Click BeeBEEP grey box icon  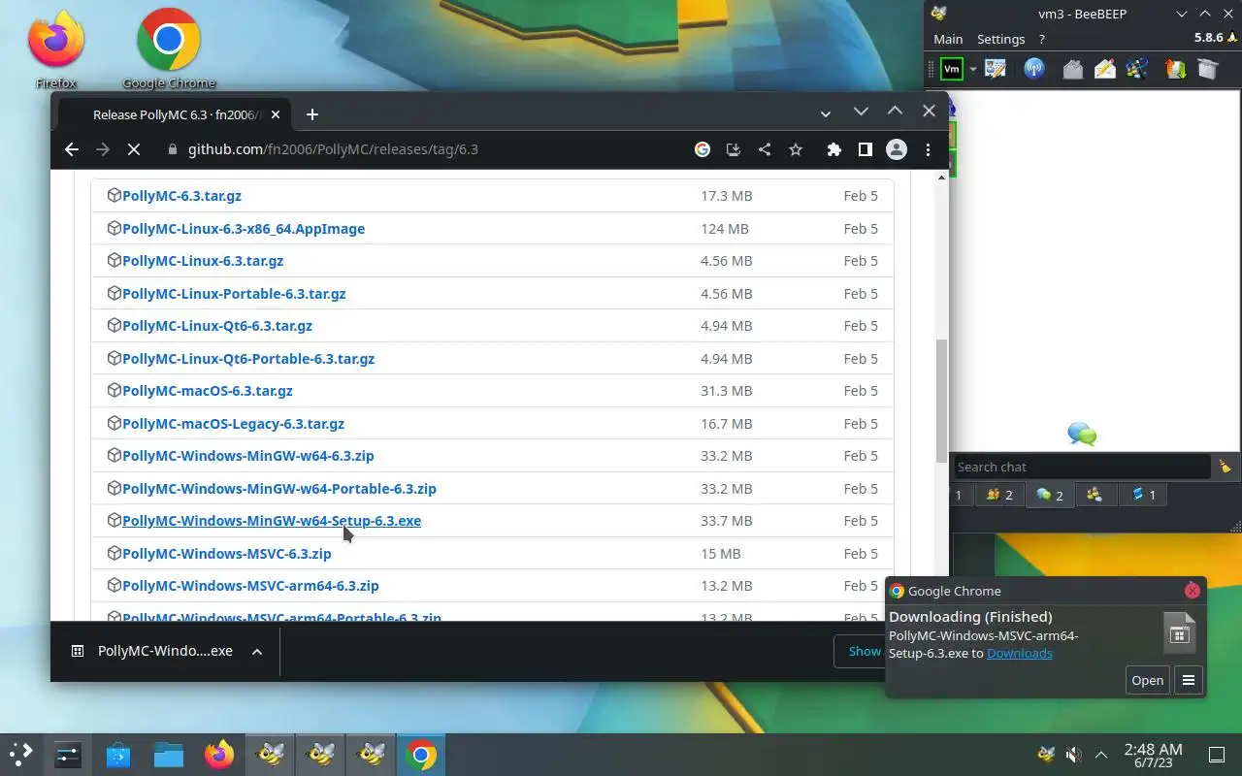pyautogui.click(x=1207, y=69)
